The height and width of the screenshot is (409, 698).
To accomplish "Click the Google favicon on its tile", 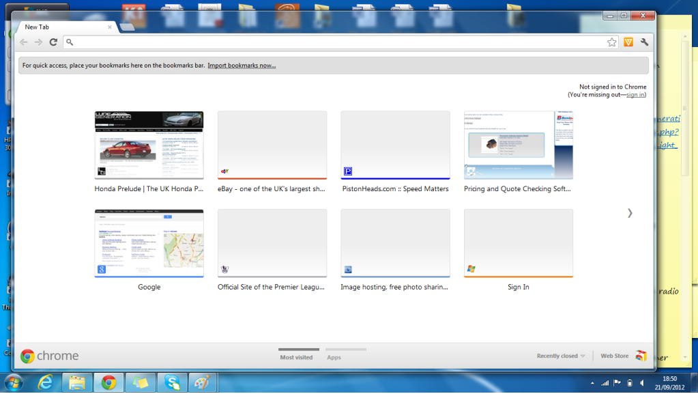I will pos(102,270).
